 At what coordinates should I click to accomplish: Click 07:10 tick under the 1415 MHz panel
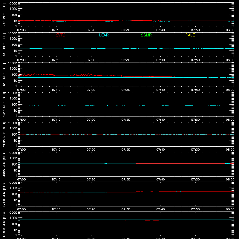coord(56,120)
